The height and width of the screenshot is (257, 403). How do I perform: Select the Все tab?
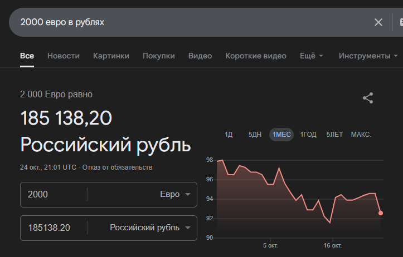[27, 56]
